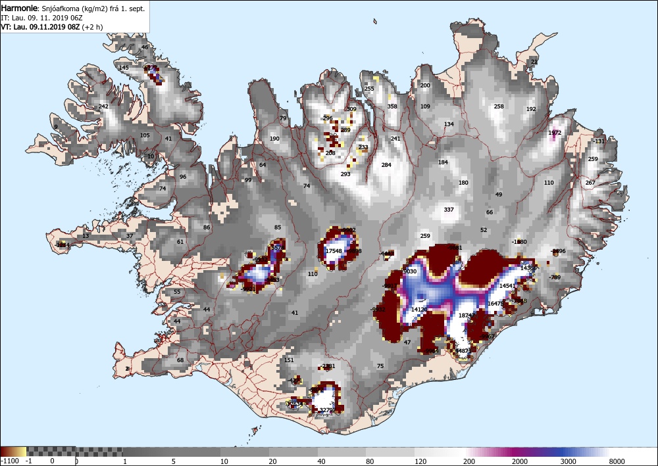The image size is (658, 466).
Task: Click the map value 37 on Snæfellsnes
Action: pos(130,236)
